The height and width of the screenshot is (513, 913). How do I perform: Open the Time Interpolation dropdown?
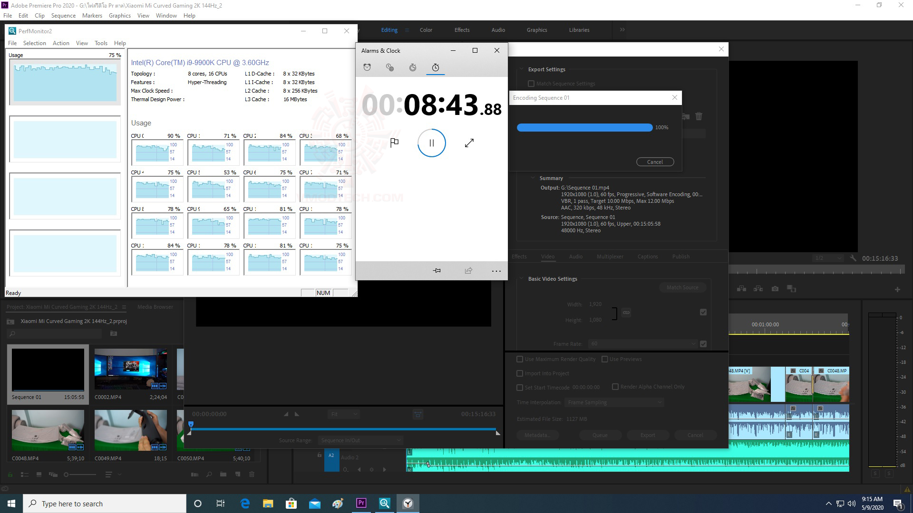click(x=614, y=402)
